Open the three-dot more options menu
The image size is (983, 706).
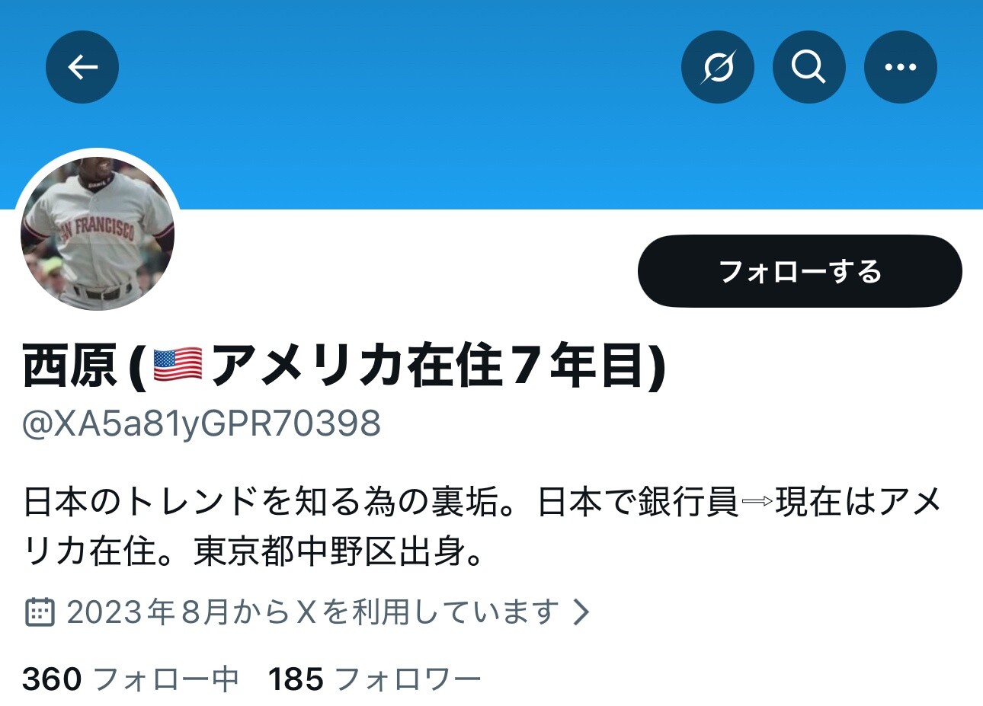[901, 67]
